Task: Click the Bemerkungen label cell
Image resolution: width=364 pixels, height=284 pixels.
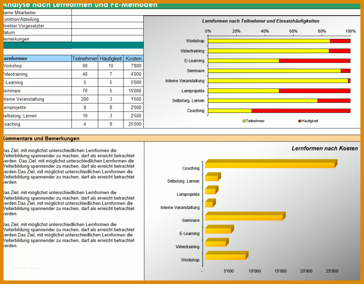Action: (37, 39)
